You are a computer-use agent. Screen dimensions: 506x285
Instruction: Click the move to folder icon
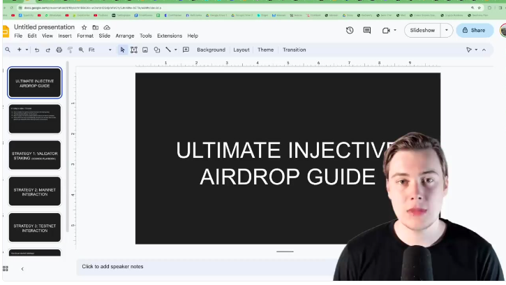click(95, 27)
